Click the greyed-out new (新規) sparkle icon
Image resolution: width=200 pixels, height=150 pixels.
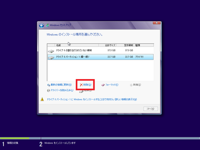click(x=131, y=85)
